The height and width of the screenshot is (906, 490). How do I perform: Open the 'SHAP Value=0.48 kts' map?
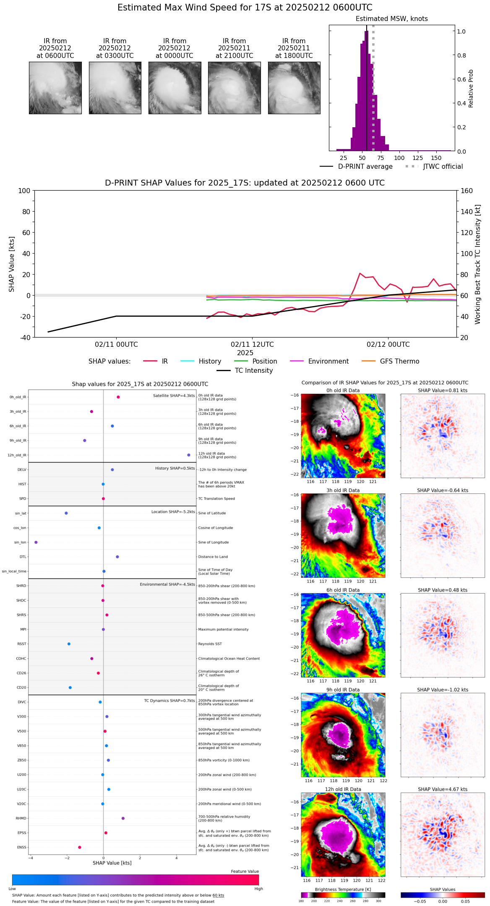click(443, 635)
